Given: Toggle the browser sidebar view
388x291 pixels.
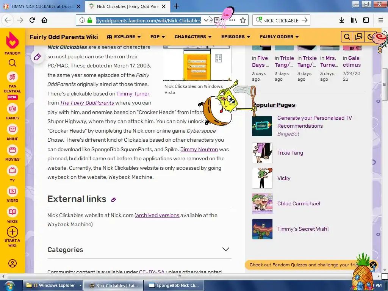Looking at the screenshot, I should 366,20.
